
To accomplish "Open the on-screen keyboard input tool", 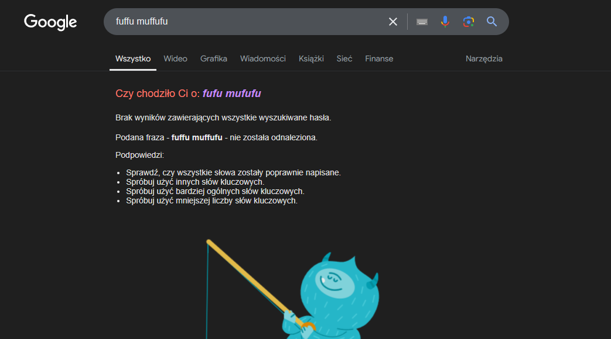I will coord(422,22).
